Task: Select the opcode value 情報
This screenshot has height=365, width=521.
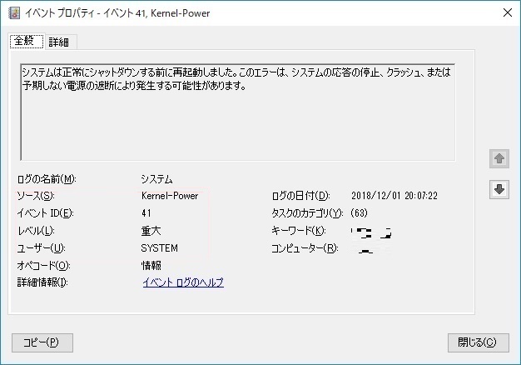Action: pyautogui.click(x=151, y=265)
